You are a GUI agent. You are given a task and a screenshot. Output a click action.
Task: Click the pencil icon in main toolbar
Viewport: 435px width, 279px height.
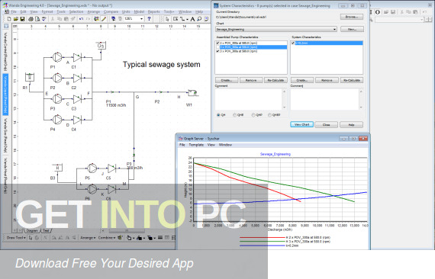tap(104, 19)
